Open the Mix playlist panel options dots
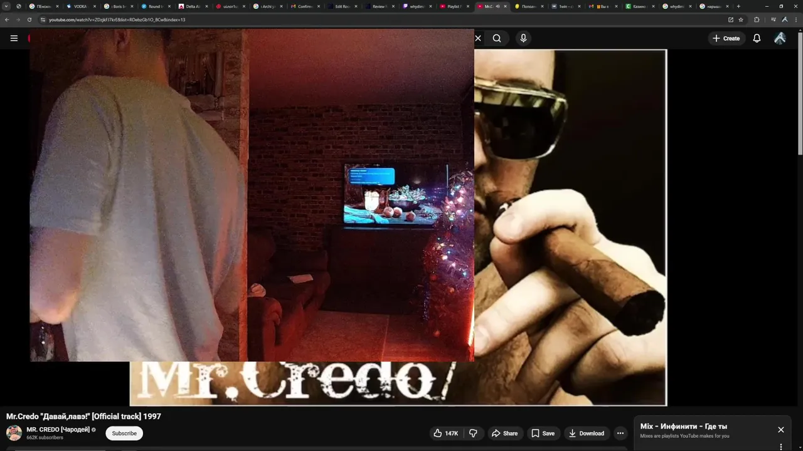Image resolution: width=803 pixels, height=451 pixels. 781,447
